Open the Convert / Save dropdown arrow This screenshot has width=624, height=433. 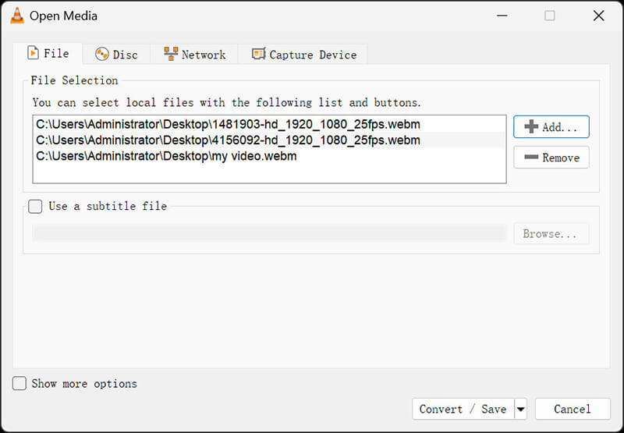(520, 409)
